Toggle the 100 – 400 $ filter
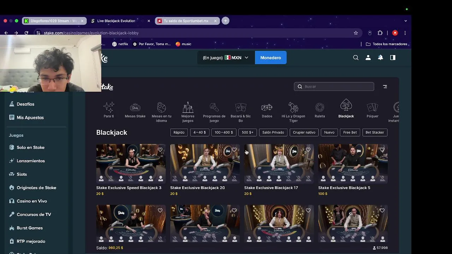This screenshot has width=452, height=254. pos(224,132)
